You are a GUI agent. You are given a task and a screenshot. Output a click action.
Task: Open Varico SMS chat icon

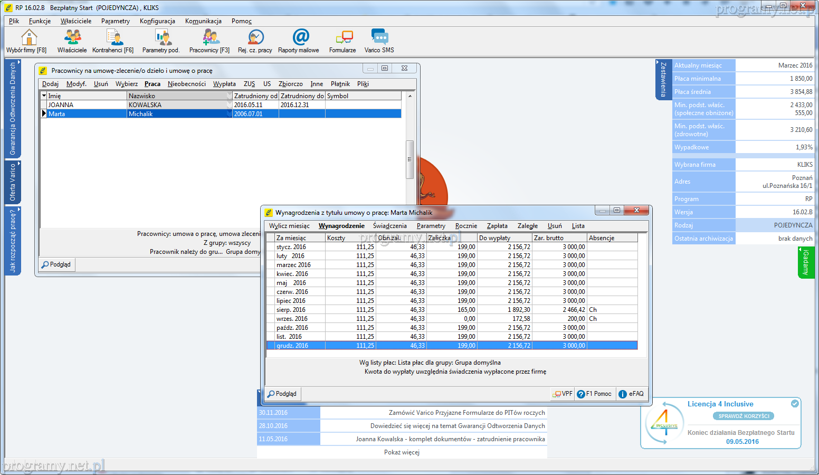coord(379,37)
